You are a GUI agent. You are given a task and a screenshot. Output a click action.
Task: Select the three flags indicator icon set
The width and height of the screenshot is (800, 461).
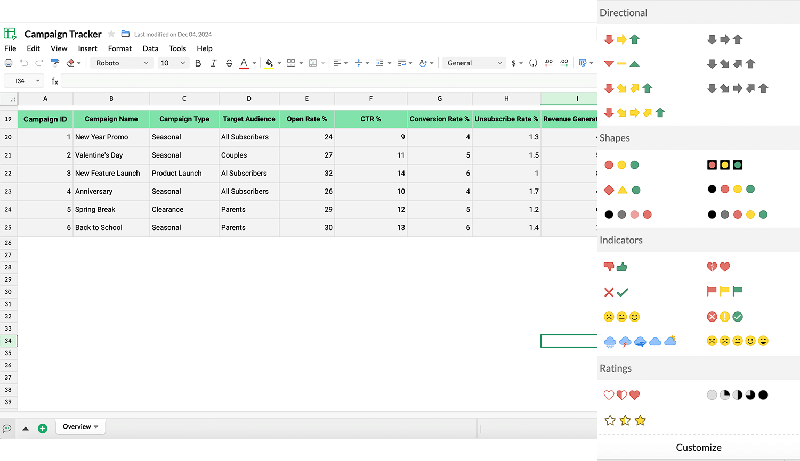tap(724, 292)
